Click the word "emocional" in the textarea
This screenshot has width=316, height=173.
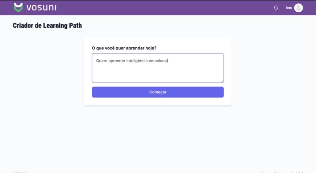(158, 61)
